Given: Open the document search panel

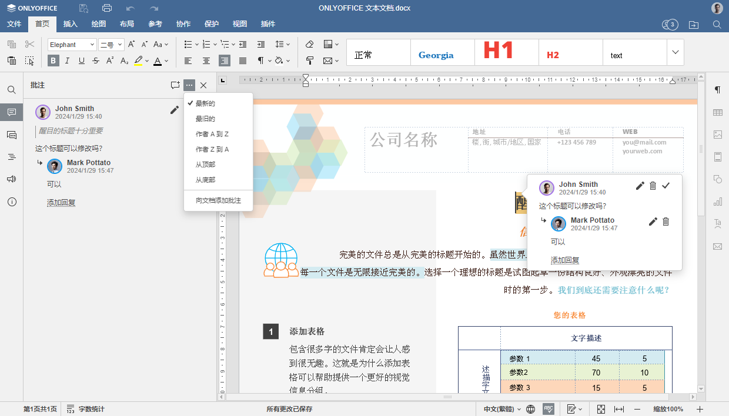Looking at the screenshot, I should click(12, 89).
